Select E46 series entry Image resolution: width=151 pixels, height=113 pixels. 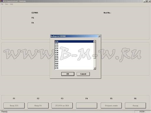(74, 57)
